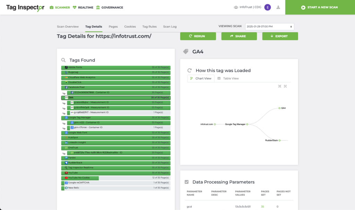Click the Rerun button
The width and height of the screenshot is (355, 210).
(x=198, y=36)
